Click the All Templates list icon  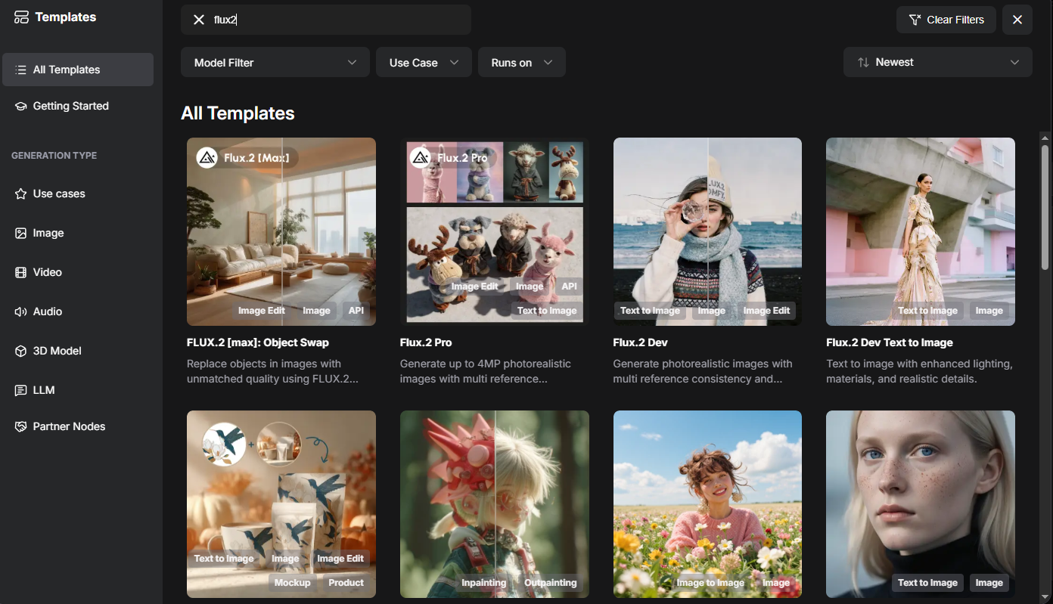point(21,70)
